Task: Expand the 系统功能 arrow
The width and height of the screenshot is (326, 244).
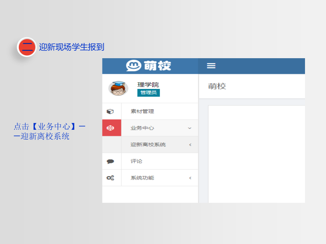Action: 190,178
